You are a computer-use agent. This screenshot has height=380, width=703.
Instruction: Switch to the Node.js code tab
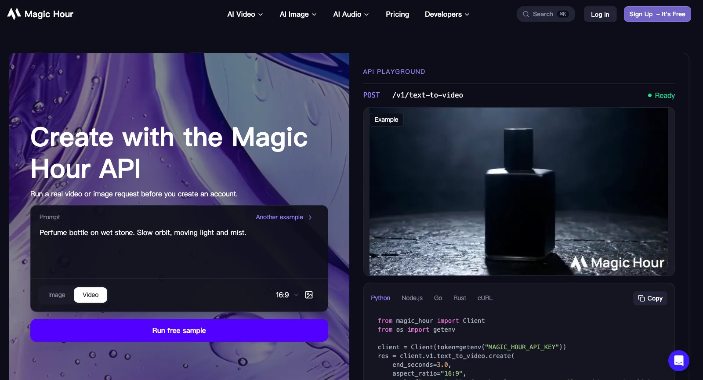pos(412,298)
